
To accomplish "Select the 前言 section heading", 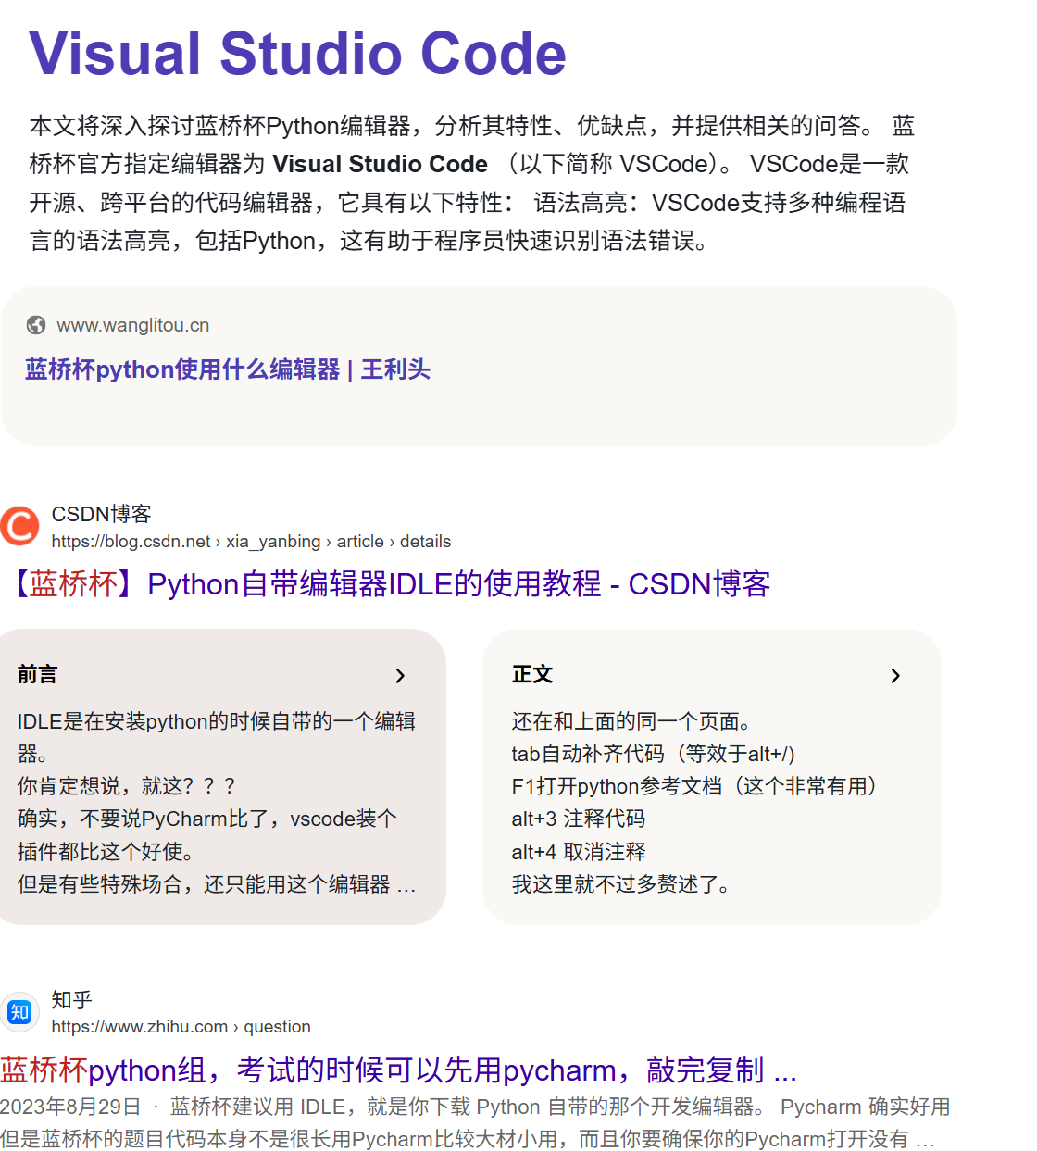I will pos(37,675).
